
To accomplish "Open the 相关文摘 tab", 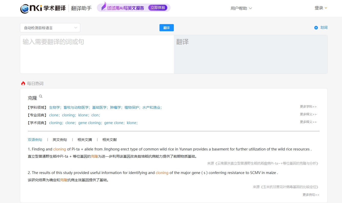I will (84, 139).
